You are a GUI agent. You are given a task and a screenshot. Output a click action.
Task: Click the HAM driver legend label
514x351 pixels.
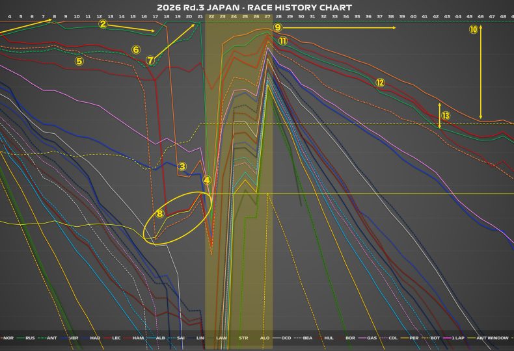(x=138, y=338)
